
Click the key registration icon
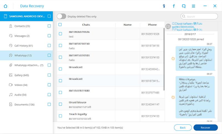pos(164,6)
